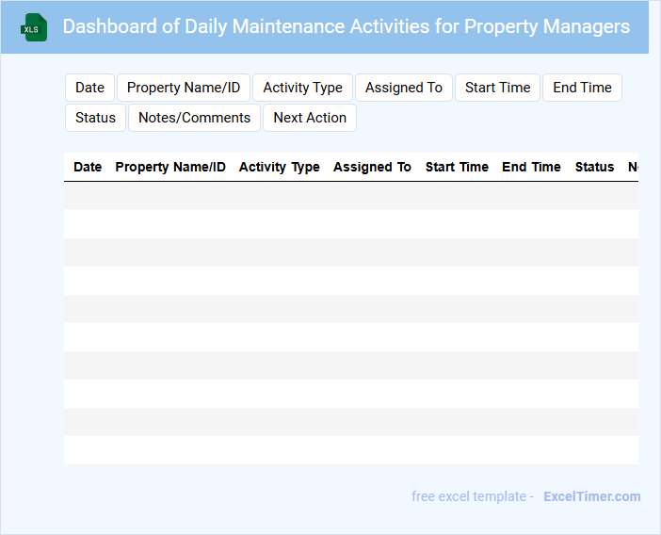Click the Assigned To table column header
This screenshot has width=661, height=535.
click(372, 167)
